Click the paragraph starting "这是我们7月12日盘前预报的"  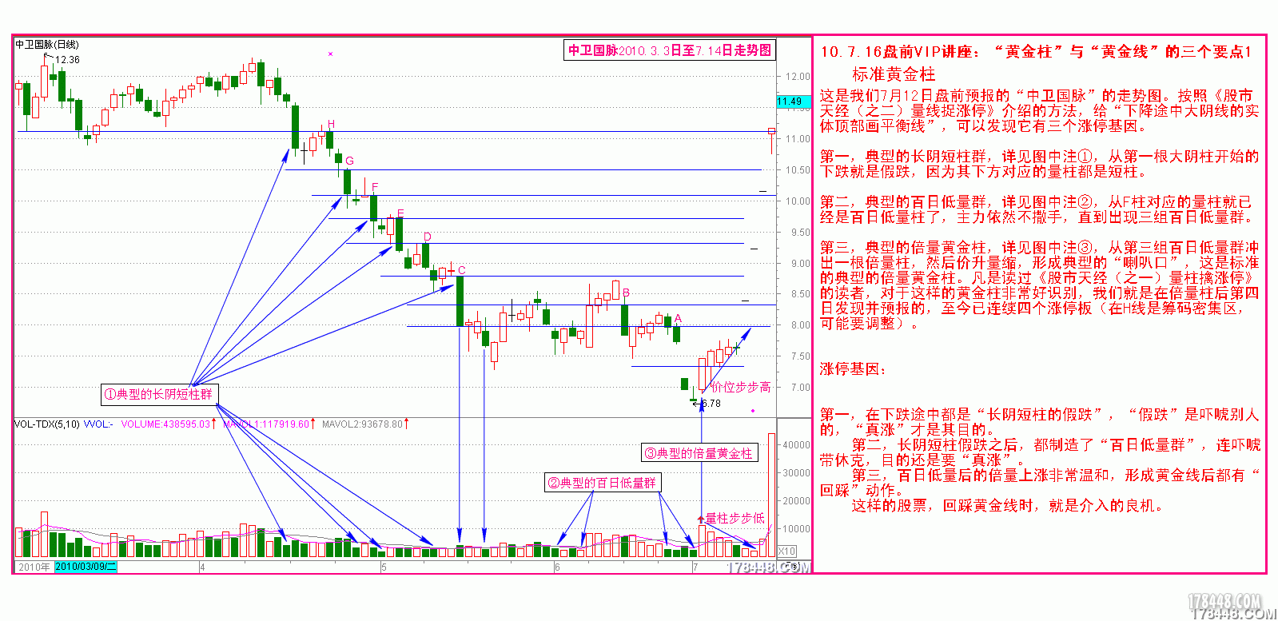pyautogui.click(x=1039, y=110)
